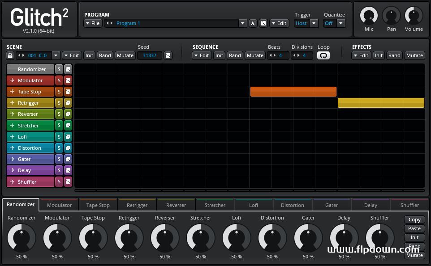Solo the Reverser effect with S button

[x=59, y=114]
